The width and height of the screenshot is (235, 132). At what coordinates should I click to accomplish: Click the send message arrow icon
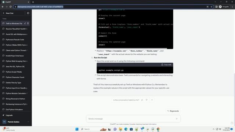(177, 119)
